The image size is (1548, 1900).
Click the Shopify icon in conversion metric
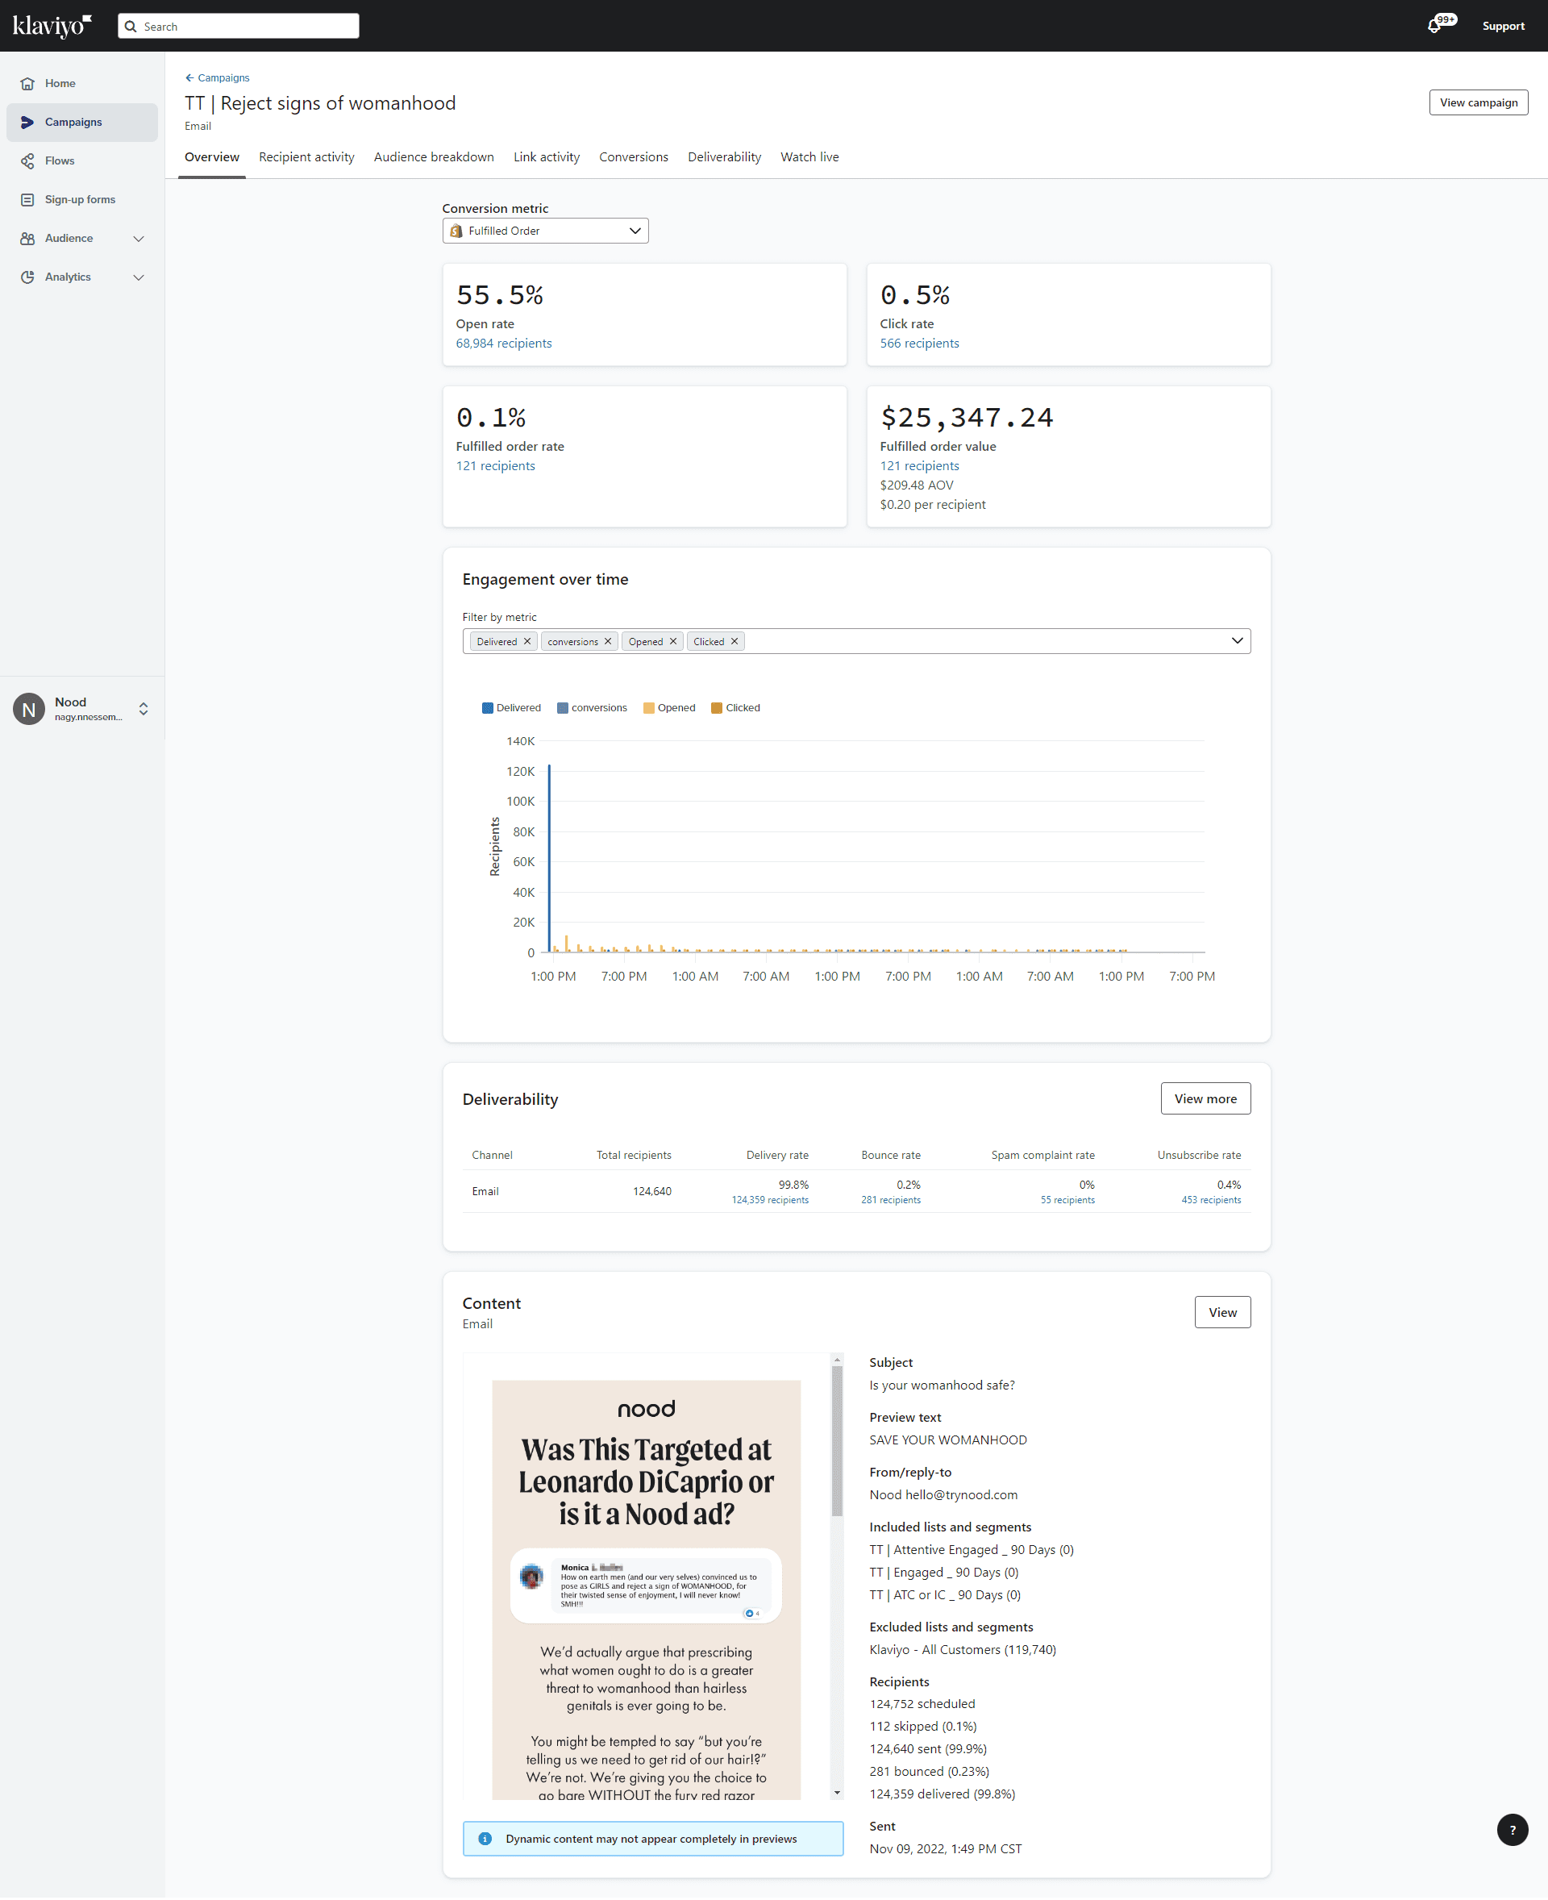point(456,231)
